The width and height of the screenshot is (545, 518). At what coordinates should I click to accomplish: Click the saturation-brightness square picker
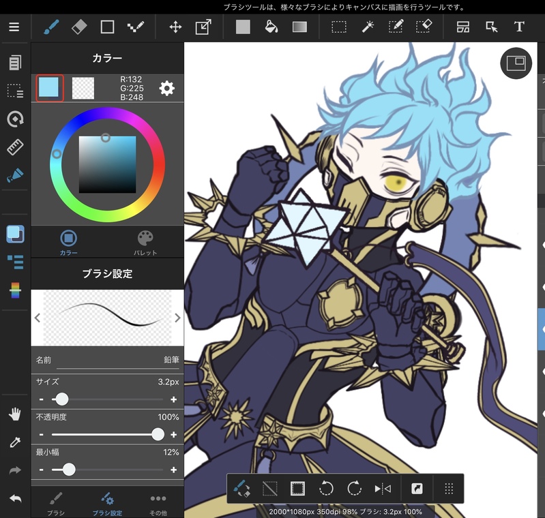click(107, 165)
